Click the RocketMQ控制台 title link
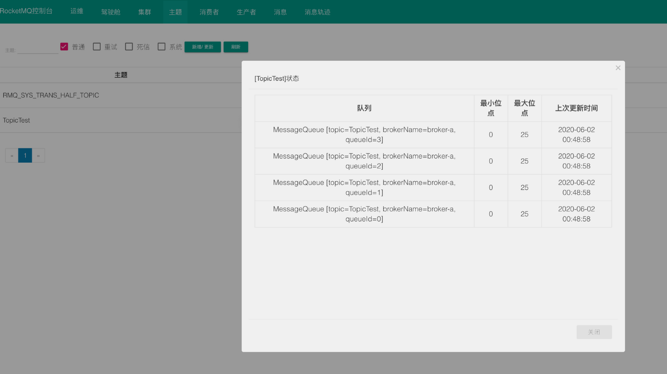 (26, 11)
